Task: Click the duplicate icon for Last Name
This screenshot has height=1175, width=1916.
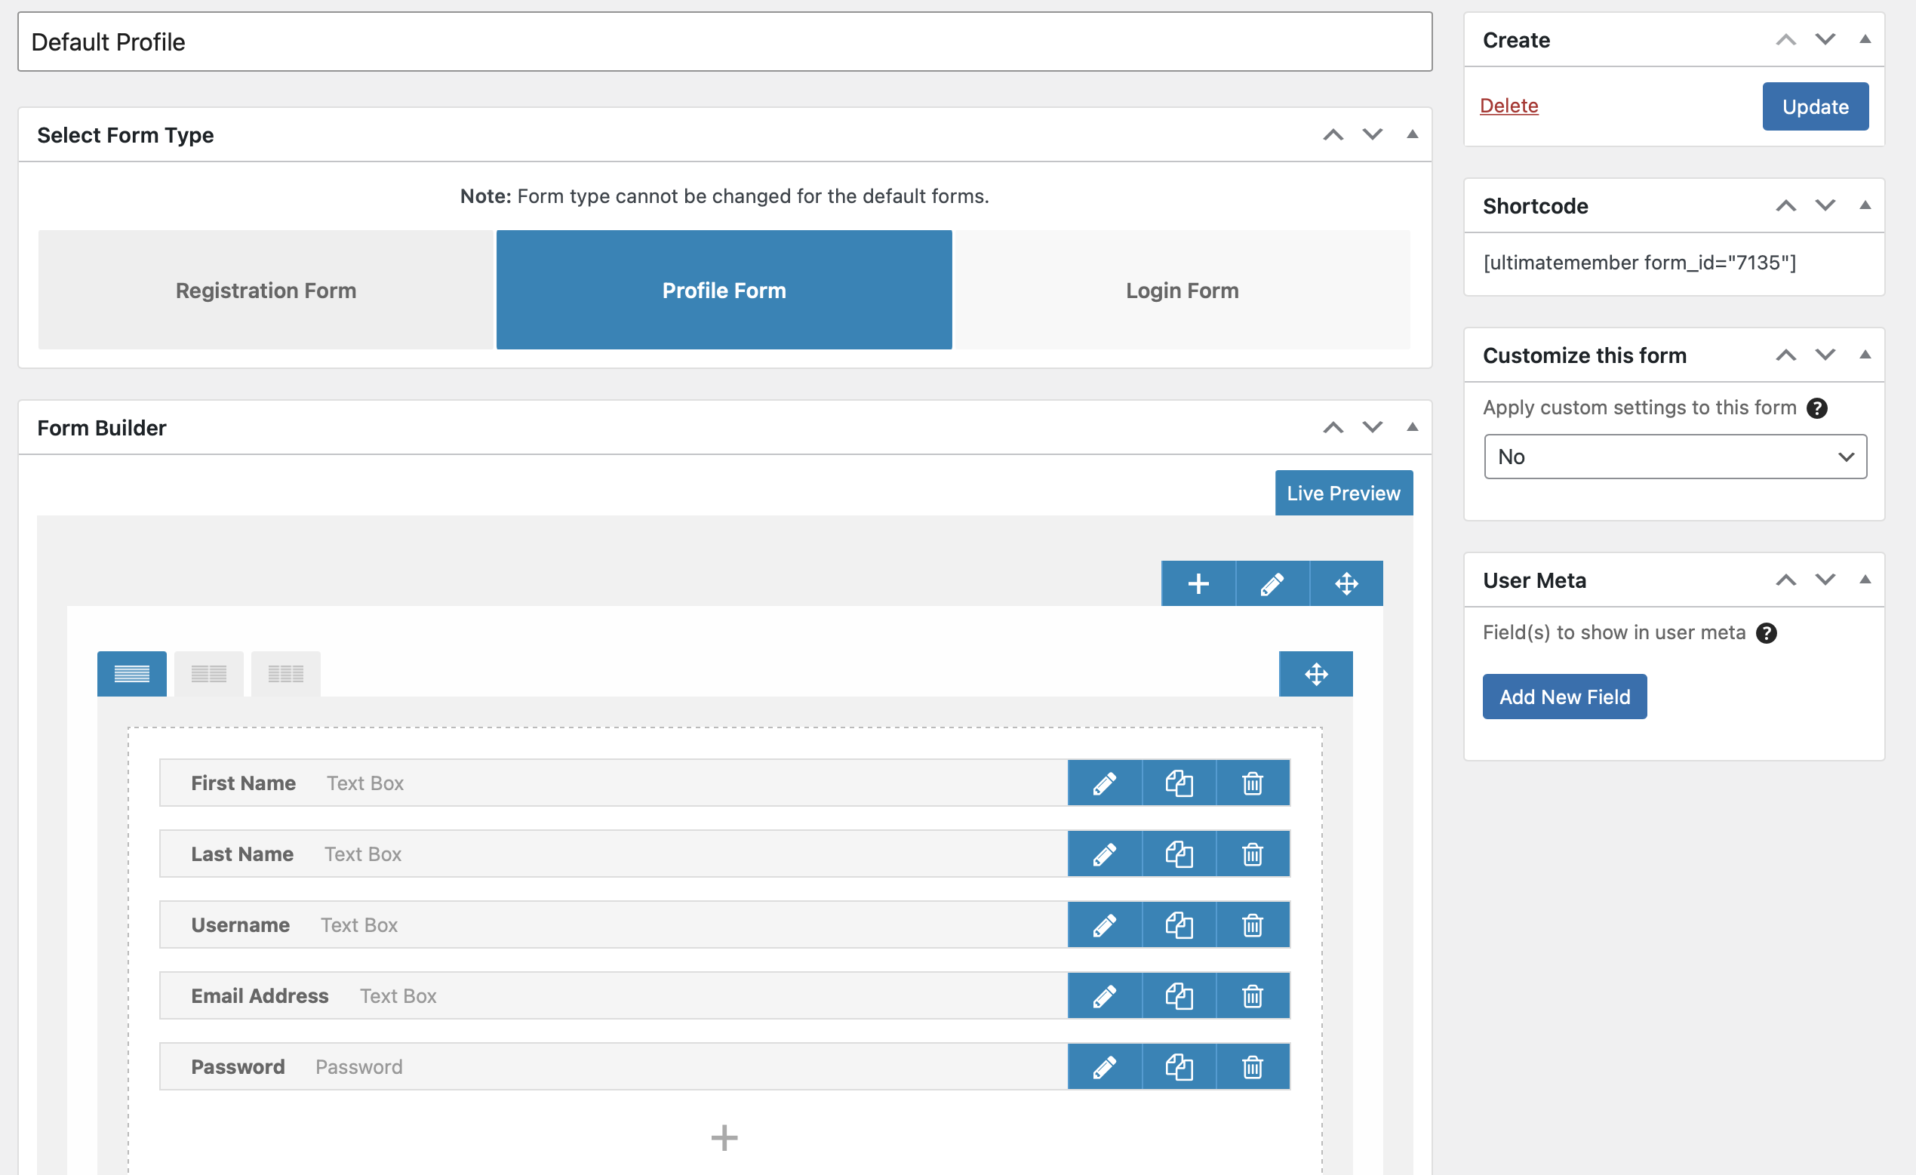Action: pos(1178,852)
